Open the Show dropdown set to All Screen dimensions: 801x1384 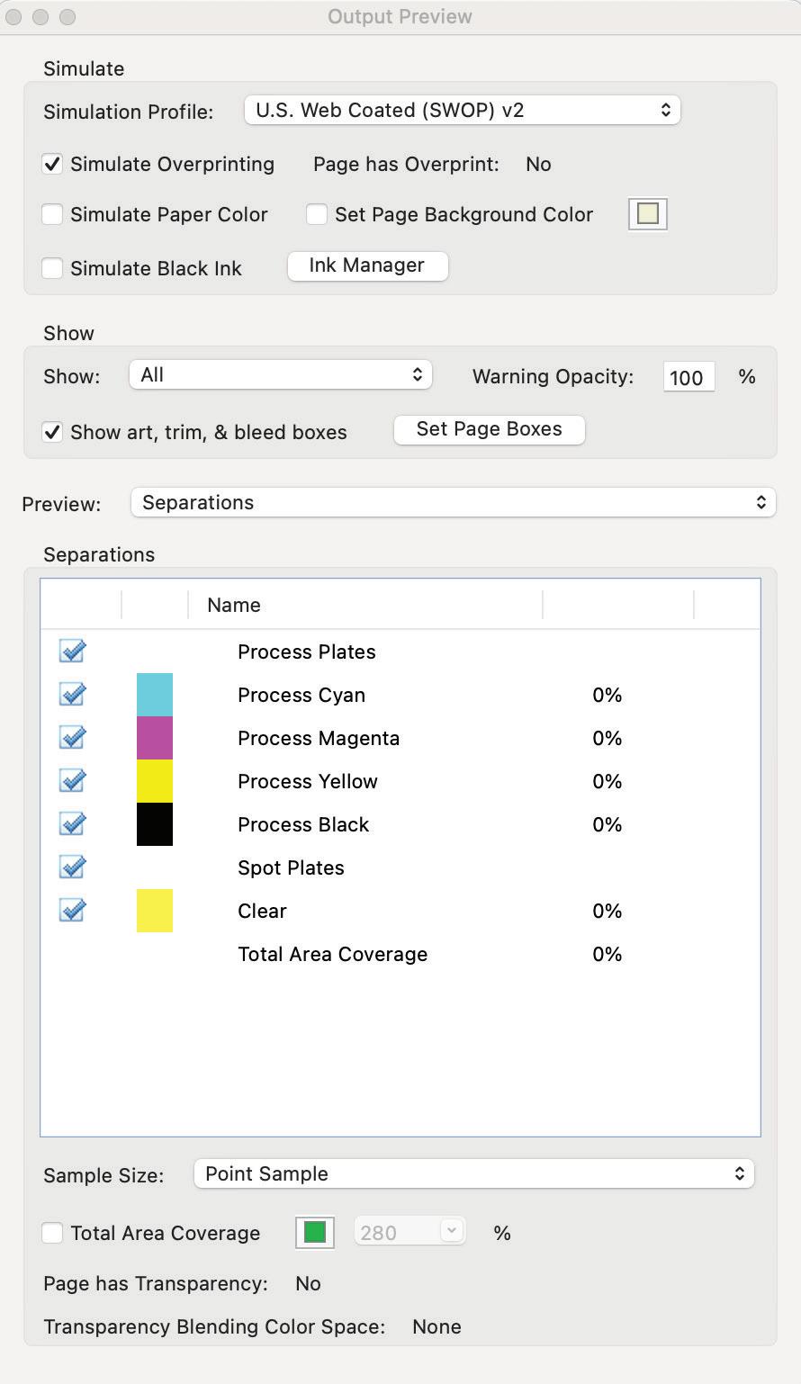[x=280, y=375]
